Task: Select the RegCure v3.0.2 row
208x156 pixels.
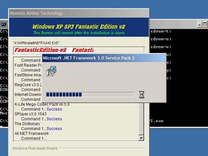Action: coord(28,85)
